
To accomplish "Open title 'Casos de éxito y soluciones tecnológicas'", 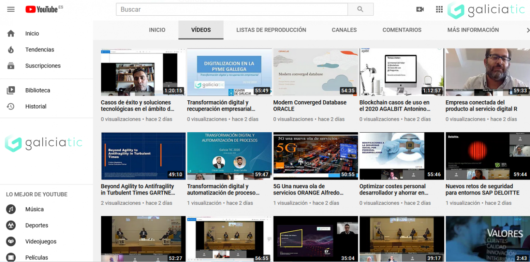I will [x=137, y=106].
